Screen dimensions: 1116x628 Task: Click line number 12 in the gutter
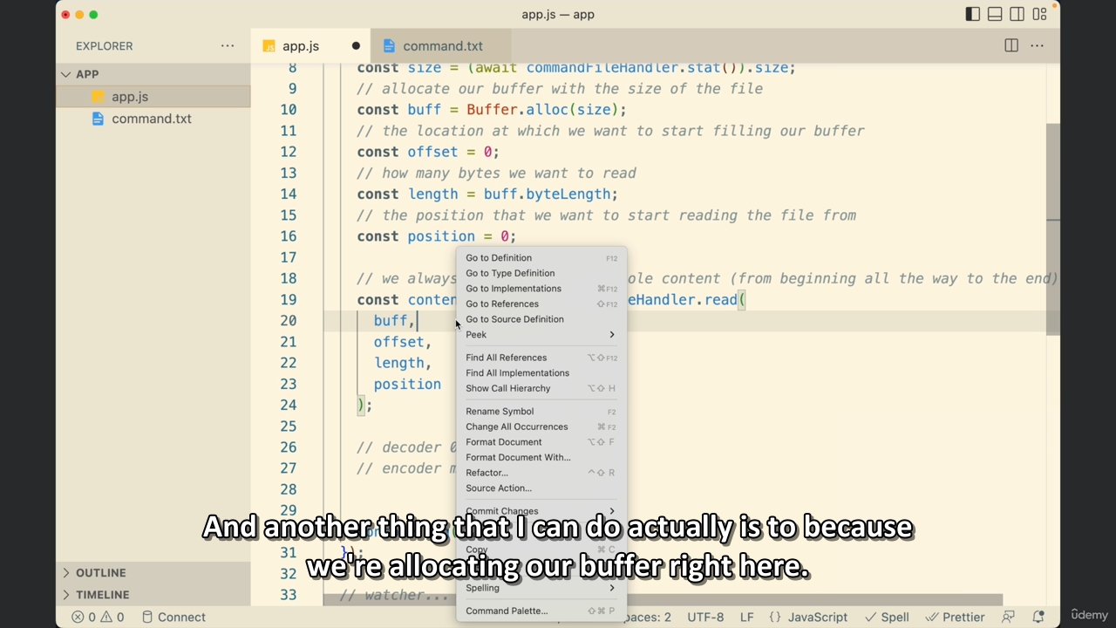[289, 152]
